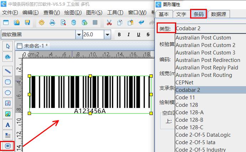The height and width of the screenshot is (152, 246).
Task: Choose CEPNet barcode type
Action: click(210, 83)
